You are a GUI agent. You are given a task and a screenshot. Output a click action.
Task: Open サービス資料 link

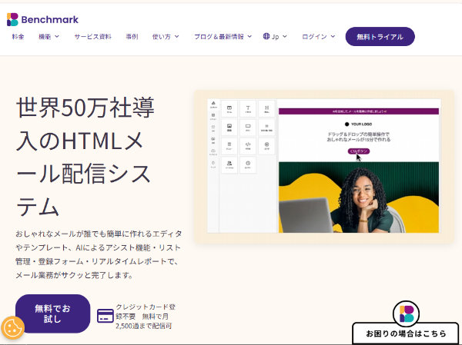click(x=93, y=37)
